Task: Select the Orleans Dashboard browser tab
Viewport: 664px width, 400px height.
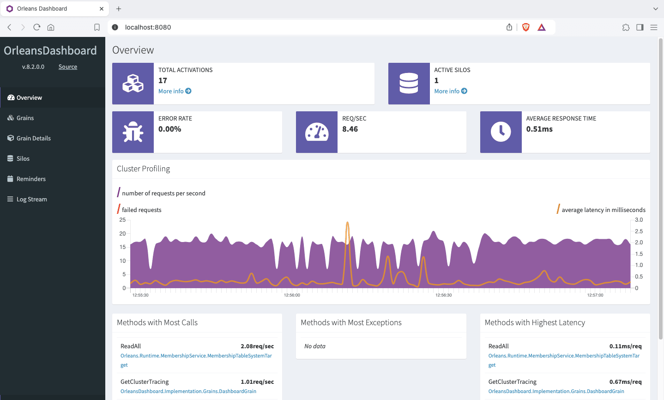Action: tap(54, 9)
